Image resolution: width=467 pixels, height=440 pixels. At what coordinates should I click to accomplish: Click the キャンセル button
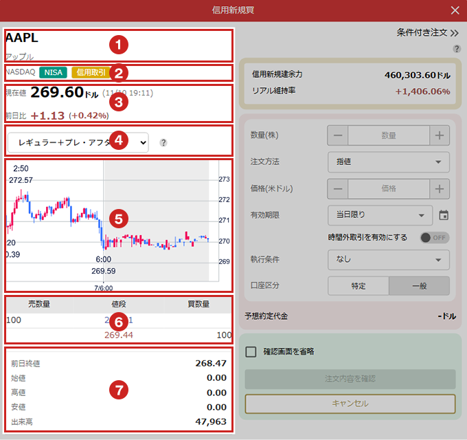coord(350,404)
